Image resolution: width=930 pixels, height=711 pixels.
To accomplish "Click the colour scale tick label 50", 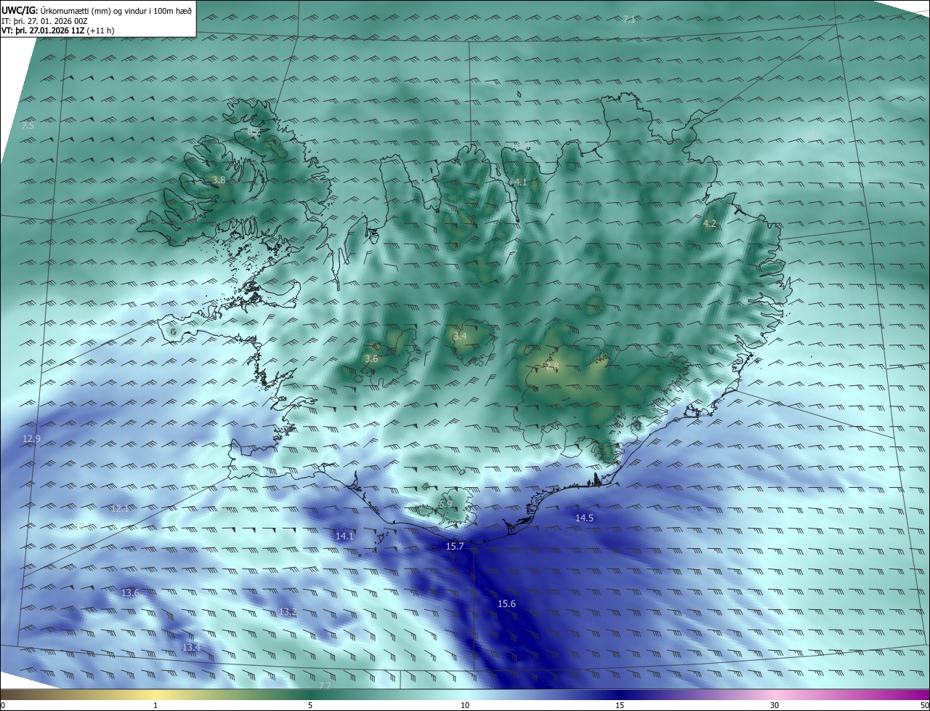I will click(924, 705).
